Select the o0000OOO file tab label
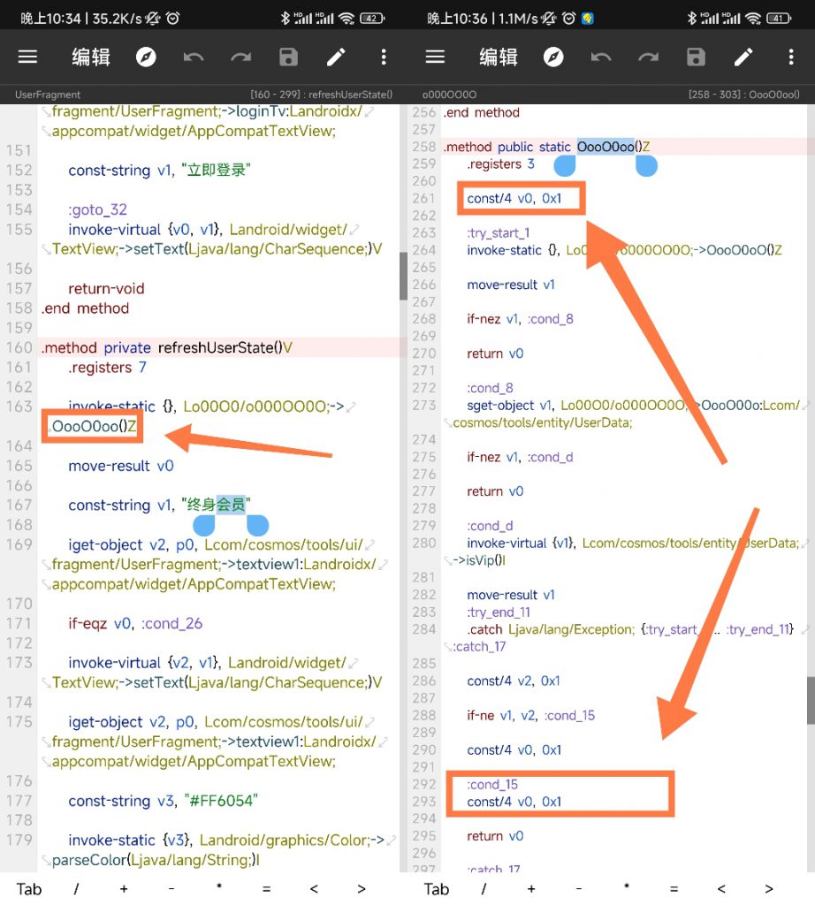Viewport: 815px width, 905px height. click(x=449, y=95)
